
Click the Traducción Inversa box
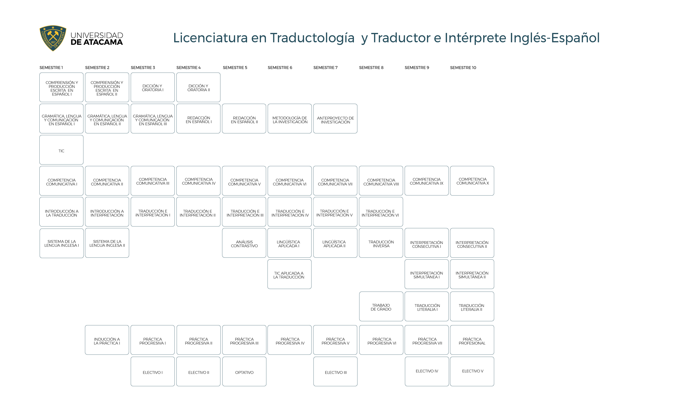[x=381, y=243]
